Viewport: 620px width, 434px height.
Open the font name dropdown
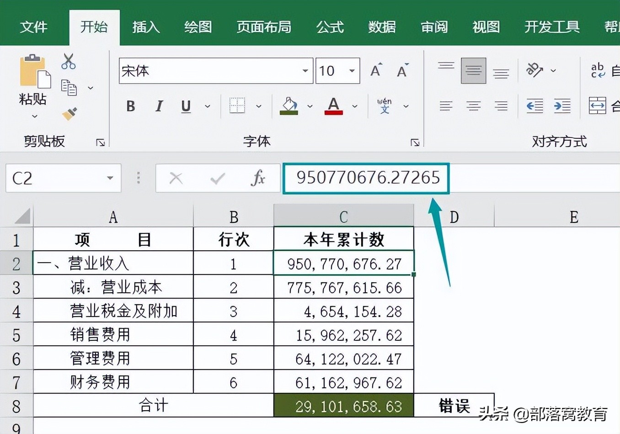pyautogui.click(x=305, y=71)
